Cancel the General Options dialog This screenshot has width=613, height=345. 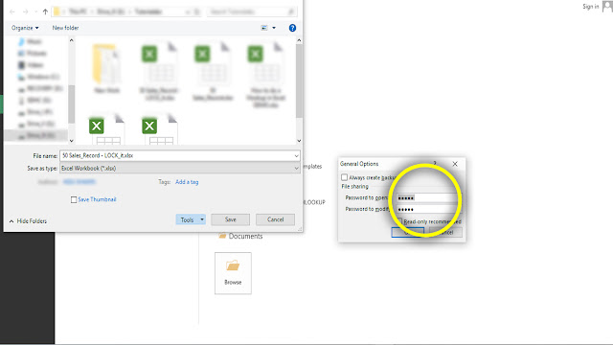(445, 232)
